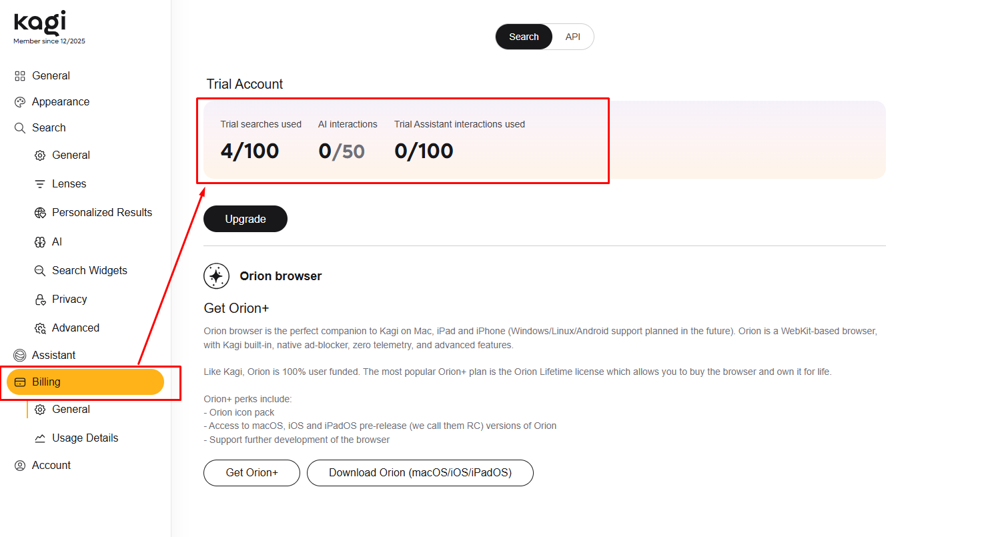
Task: Click the Usage Details chart icon
Action: 40,438
